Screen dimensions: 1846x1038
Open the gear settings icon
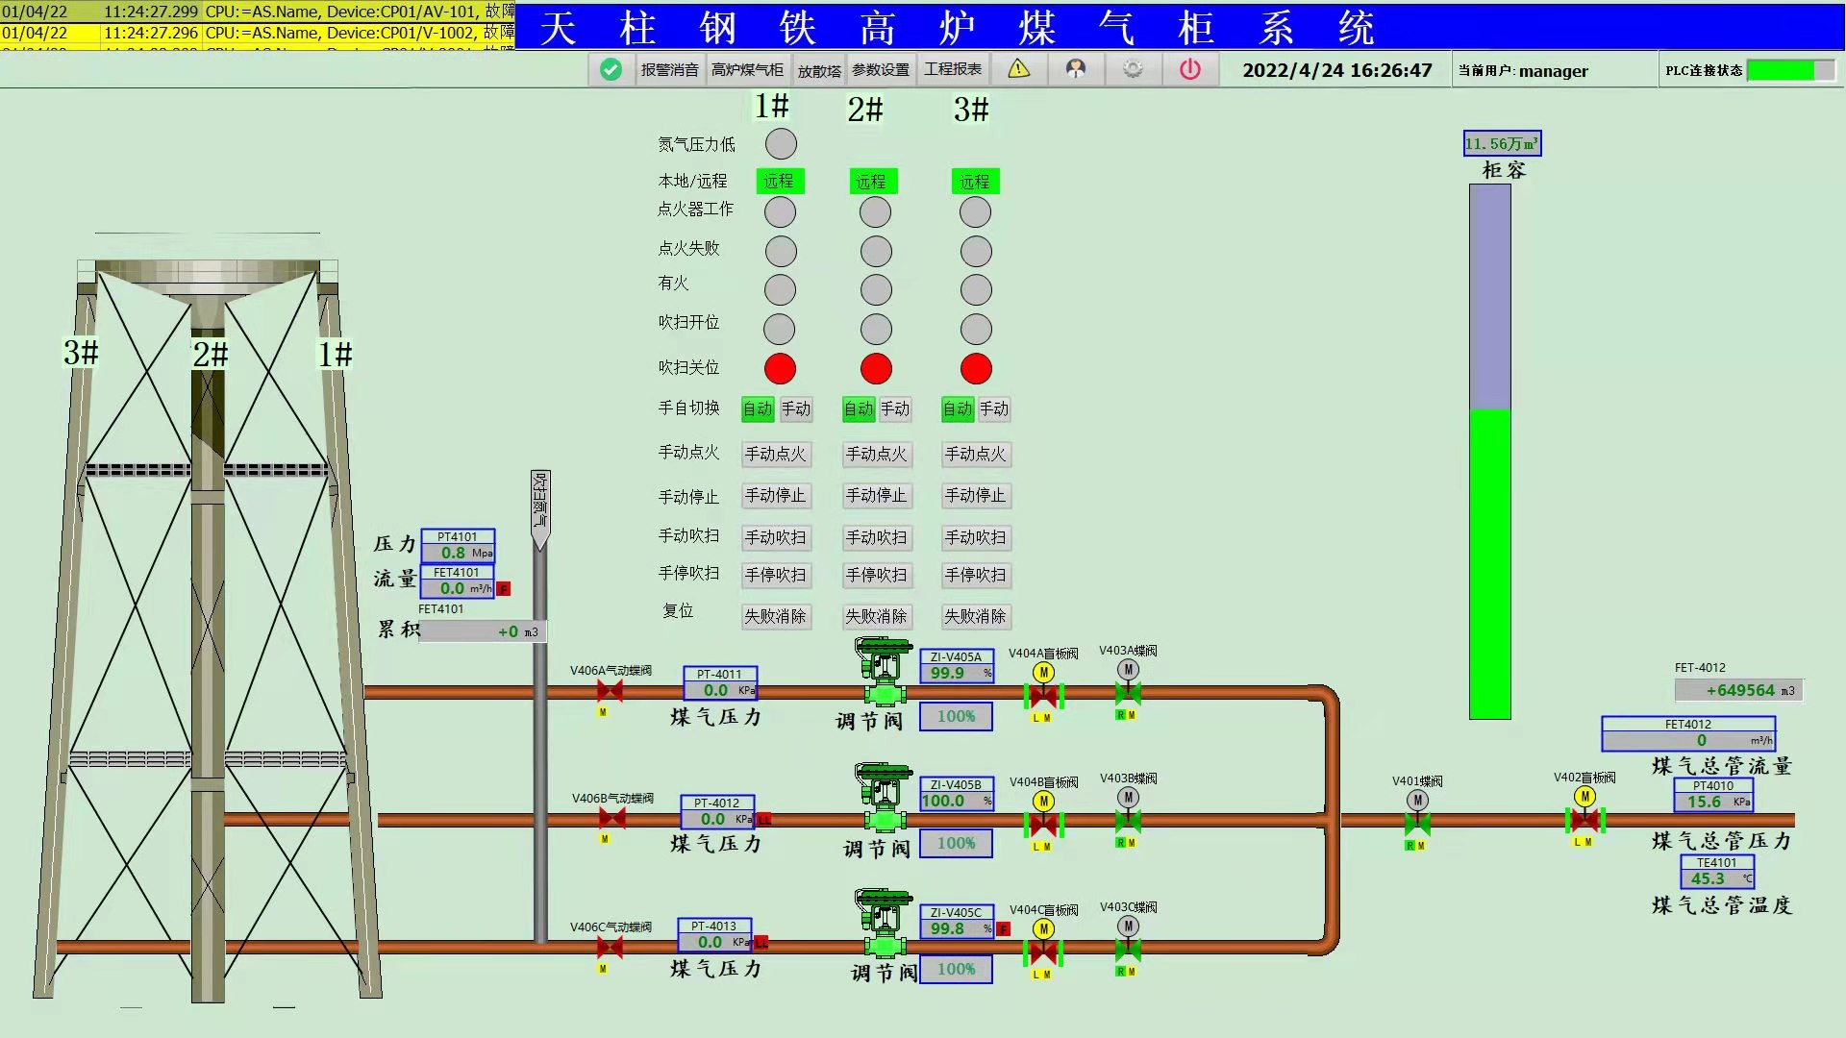click(x=1133, y=69)
